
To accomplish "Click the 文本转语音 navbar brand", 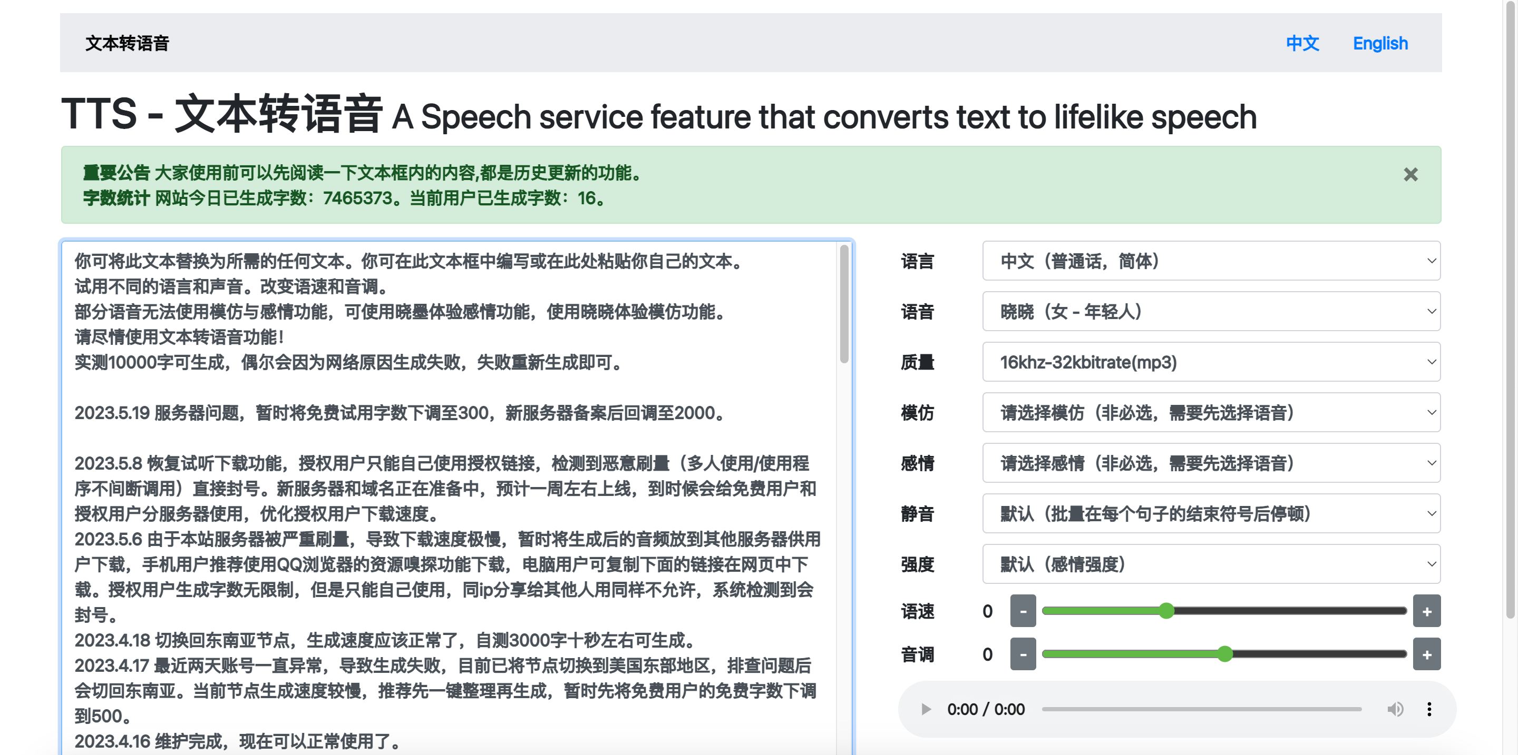I will click(127, 43).
